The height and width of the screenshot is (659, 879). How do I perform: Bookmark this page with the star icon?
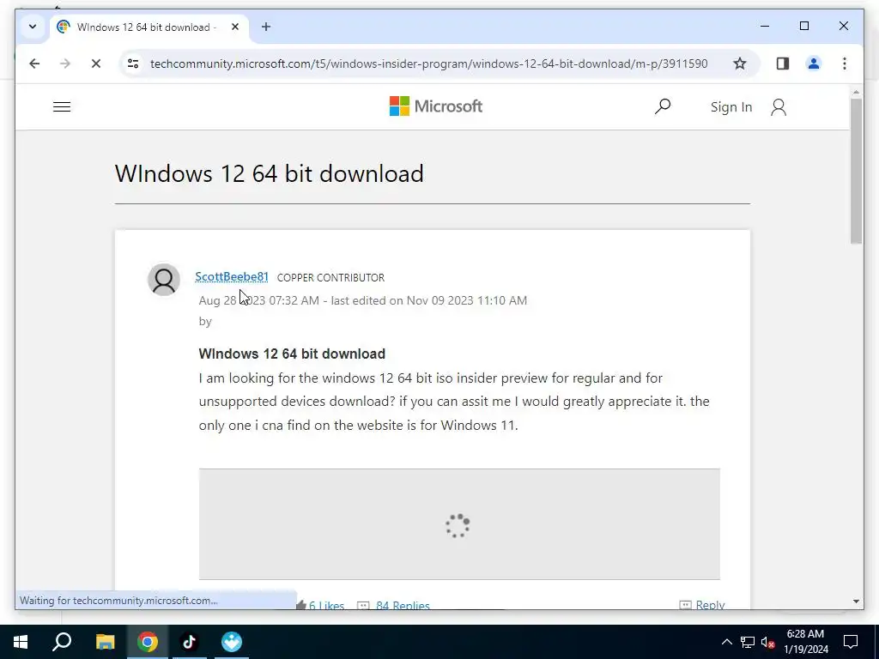click(x=740, y=63)
